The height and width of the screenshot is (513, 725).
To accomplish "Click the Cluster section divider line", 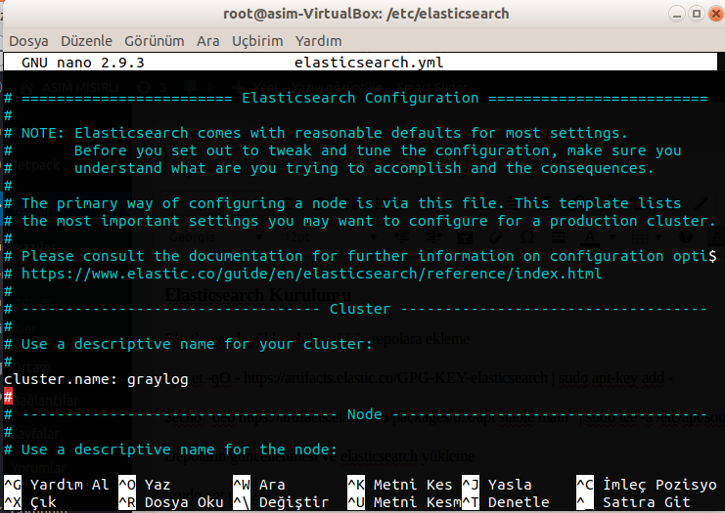I will 356,309.
